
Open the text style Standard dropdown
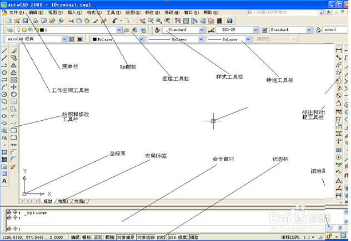click(x=202, y=30)
